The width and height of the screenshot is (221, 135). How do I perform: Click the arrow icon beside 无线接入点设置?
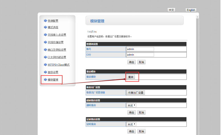tap(45, 35)
